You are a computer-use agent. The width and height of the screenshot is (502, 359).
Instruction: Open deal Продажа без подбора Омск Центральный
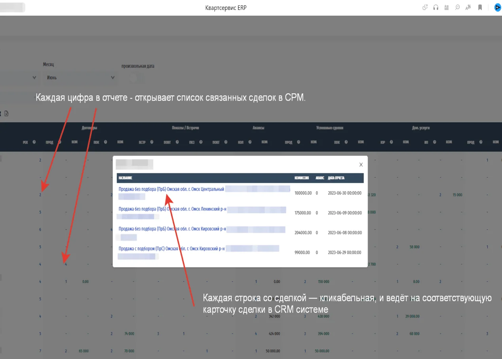[172, 189]
